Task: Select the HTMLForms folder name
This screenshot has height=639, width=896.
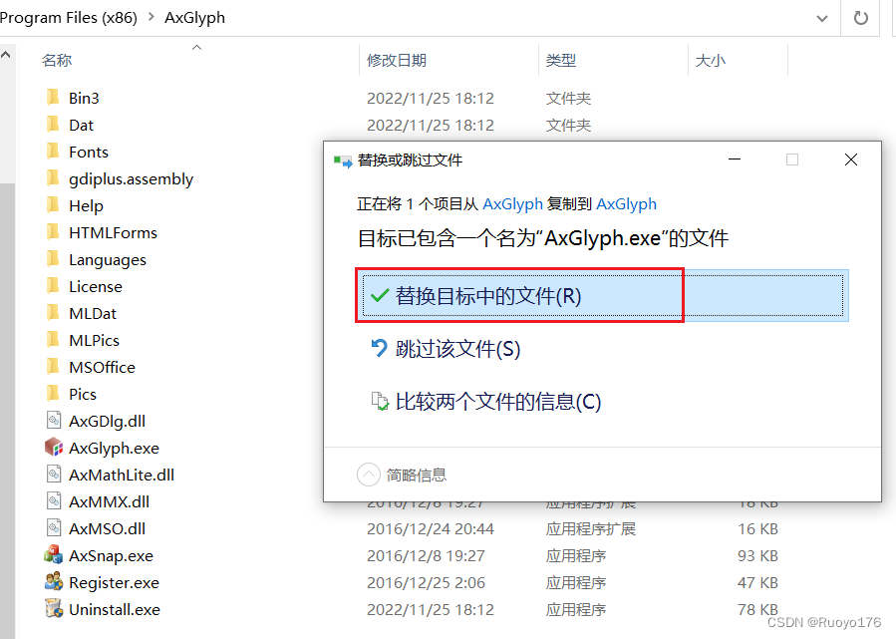Action: [x=114, y=232]
